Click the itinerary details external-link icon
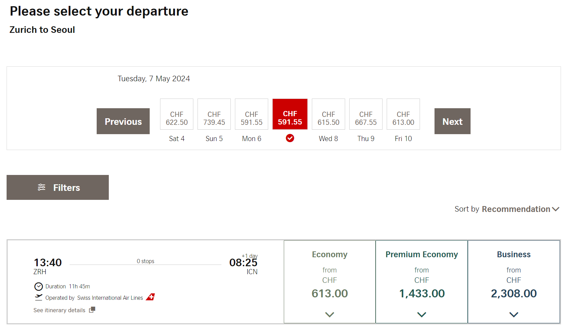 point(92,310)
